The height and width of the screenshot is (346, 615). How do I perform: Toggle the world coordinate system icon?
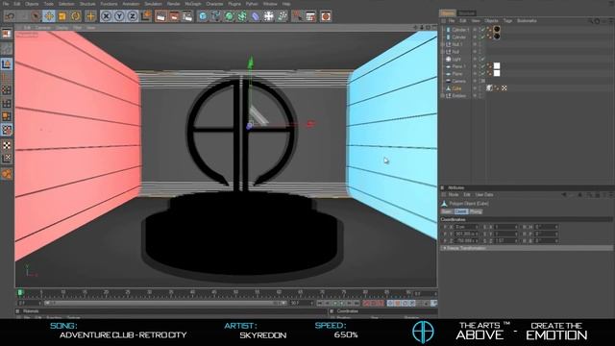coord(146,16)
